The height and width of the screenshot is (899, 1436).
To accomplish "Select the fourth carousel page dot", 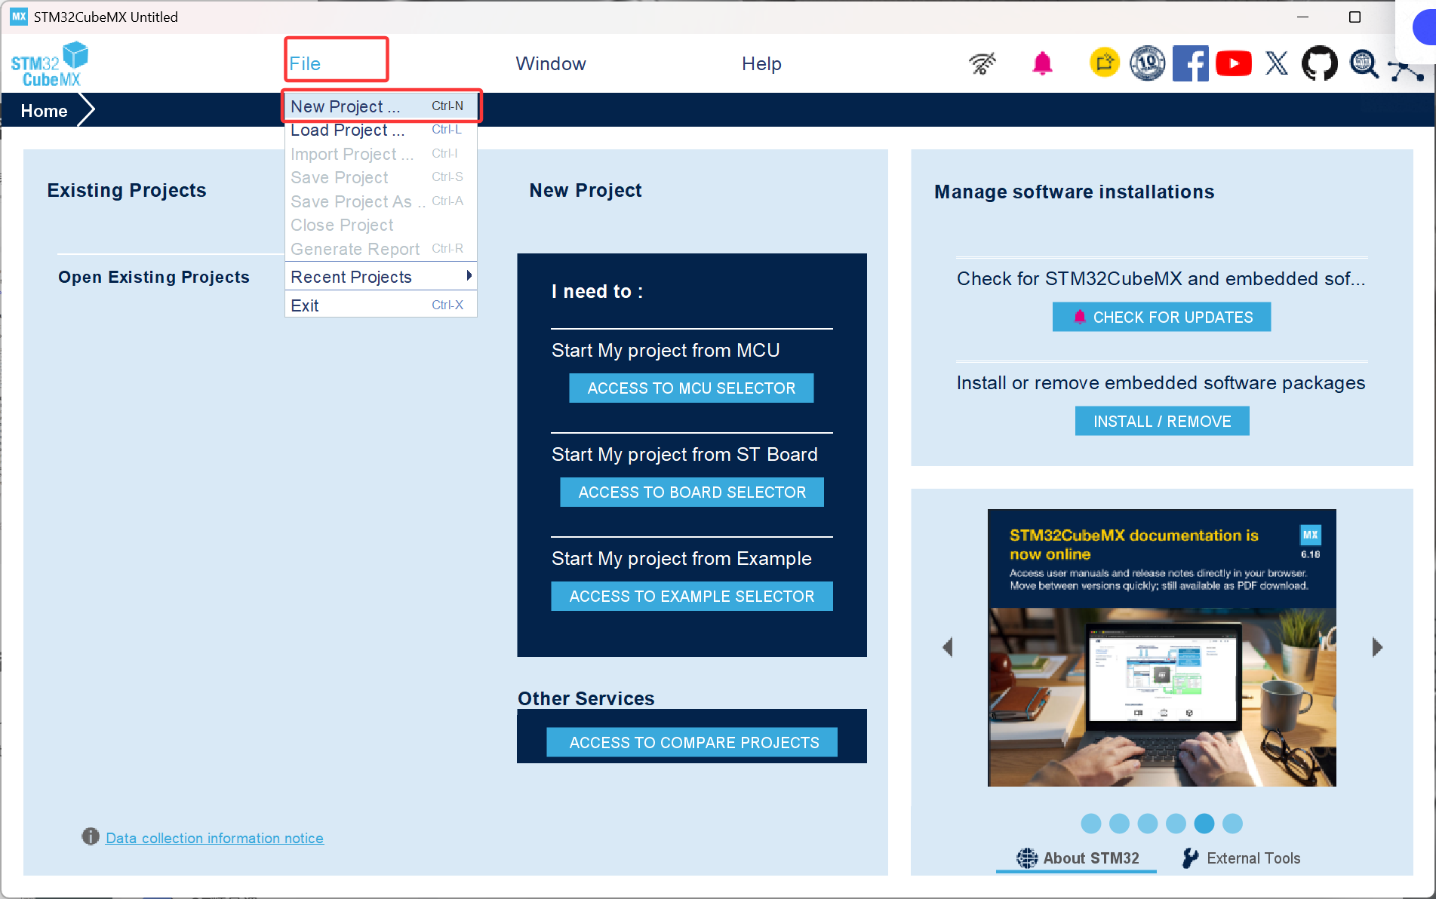I will 1176,824.
